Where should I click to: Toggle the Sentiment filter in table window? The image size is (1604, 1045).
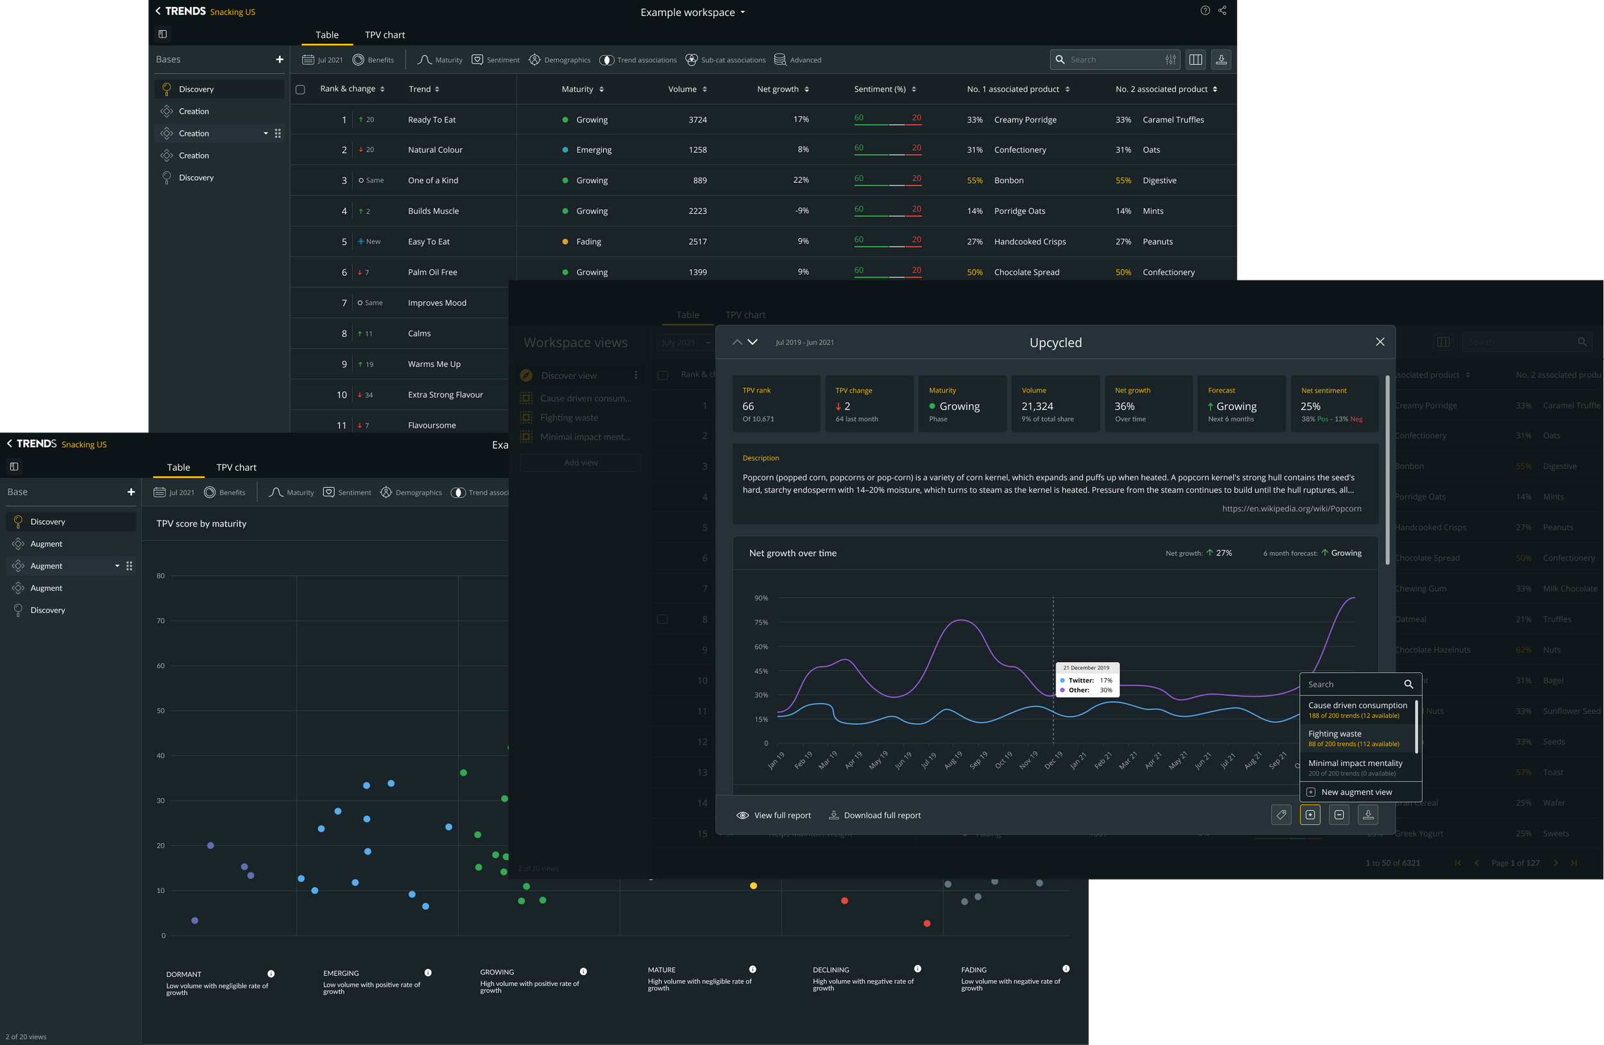tap(495, 60)
